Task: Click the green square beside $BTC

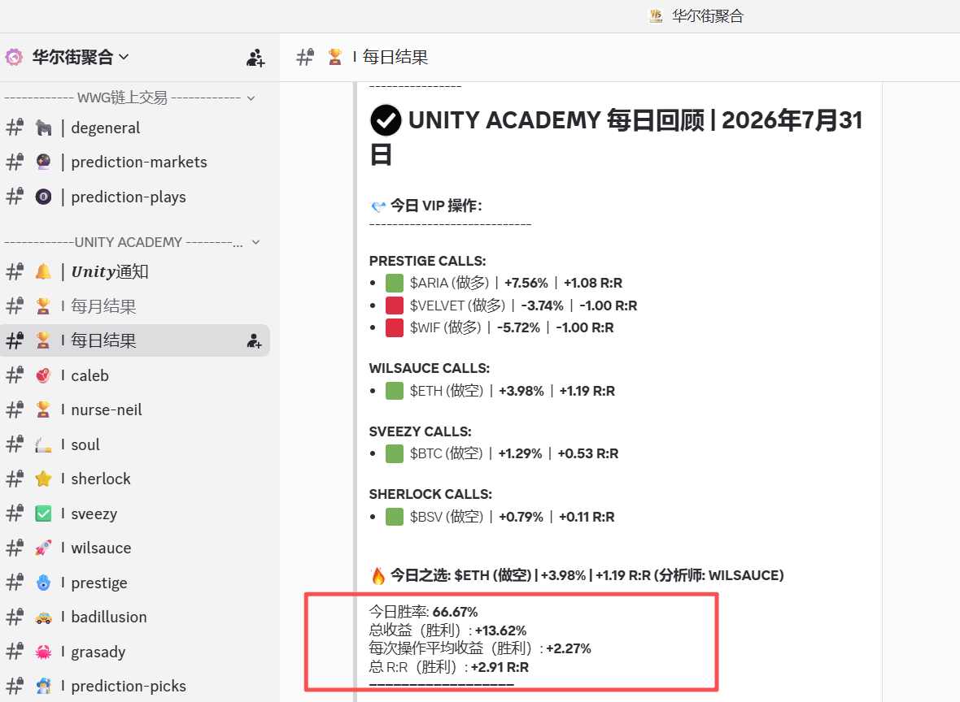Action: pyautogui.click(x=395, y=453)
